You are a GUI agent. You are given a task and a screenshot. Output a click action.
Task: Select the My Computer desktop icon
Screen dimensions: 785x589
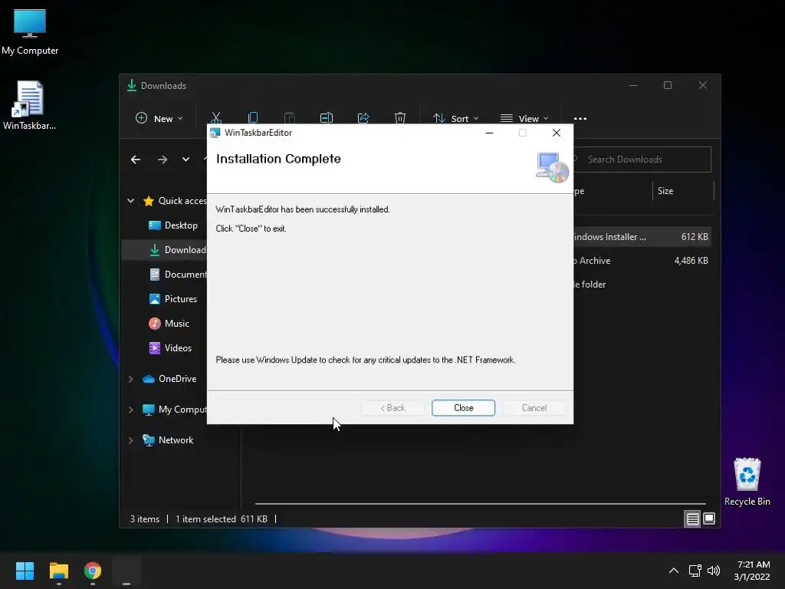[x=30, y=31]
